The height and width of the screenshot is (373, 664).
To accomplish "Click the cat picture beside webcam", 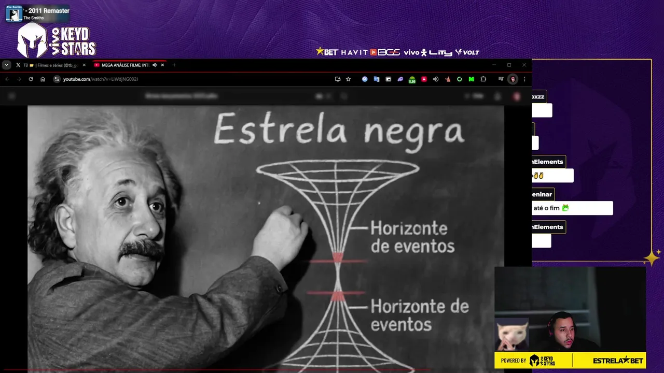I will 512,335.
